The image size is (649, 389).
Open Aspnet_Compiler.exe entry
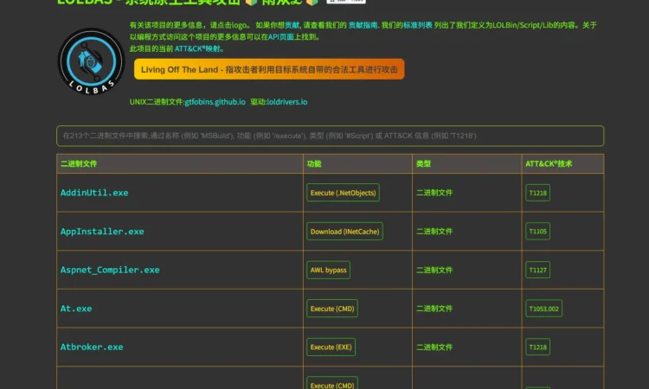(110, 270)
